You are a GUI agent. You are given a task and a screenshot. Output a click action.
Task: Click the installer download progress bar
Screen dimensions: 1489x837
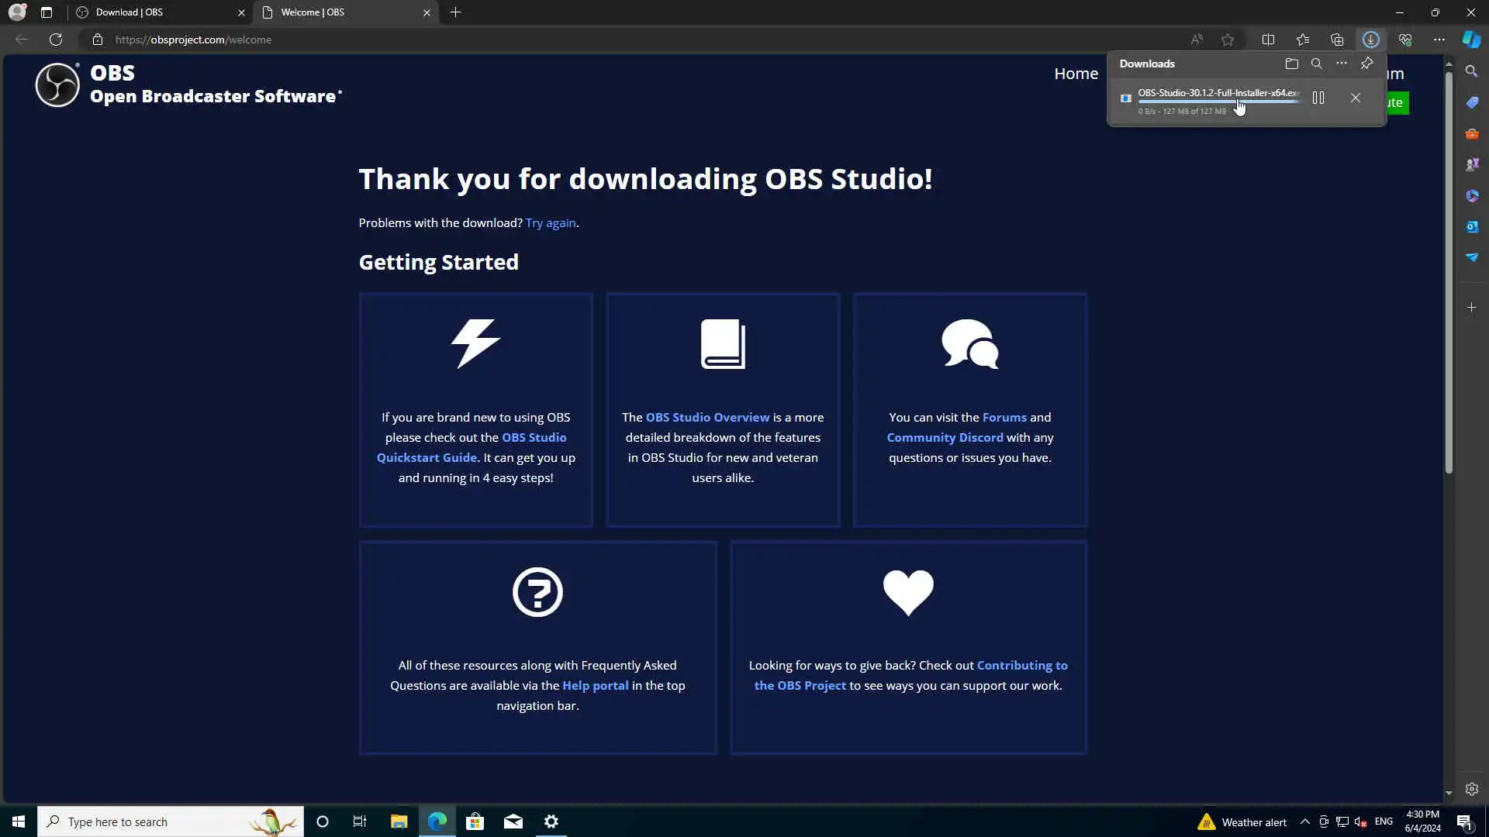(1218, 102)
